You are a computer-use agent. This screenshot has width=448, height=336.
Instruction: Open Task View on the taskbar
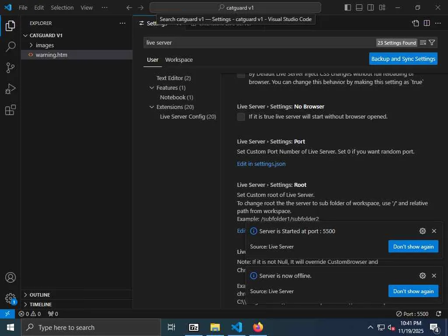171,327
